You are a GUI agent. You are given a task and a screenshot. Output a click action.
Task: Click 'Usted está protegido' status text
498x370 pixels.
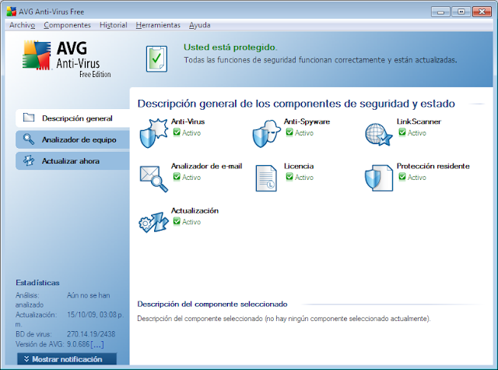point(230,48)
